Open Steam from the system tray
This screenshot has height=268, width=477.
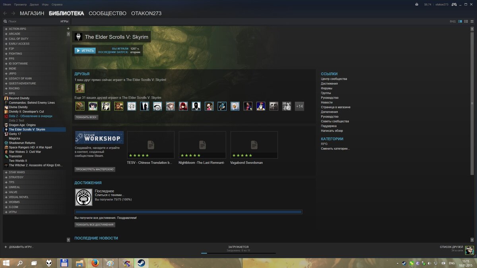pyautogui.click(x=404, y=263)
